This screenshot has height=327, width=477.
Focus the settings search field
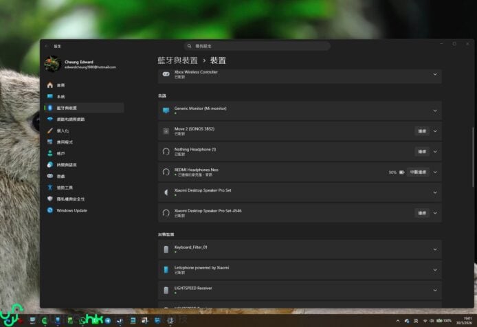(257, 46)
